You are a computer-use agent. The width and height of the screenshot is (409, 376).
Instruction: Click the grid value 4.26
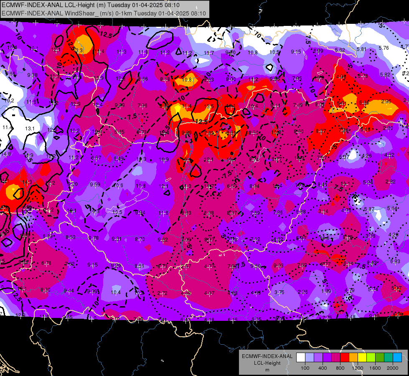tap(366, 156)
